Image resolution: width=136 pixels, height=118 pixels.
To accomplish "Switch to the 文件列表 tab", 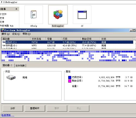I will tap(20, 65).
